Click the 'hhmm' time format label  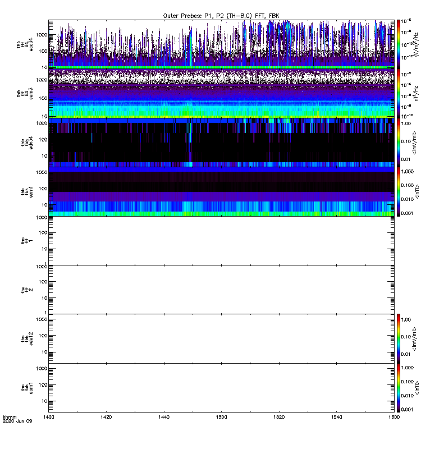pyautogui.click(x=10, y=417)
